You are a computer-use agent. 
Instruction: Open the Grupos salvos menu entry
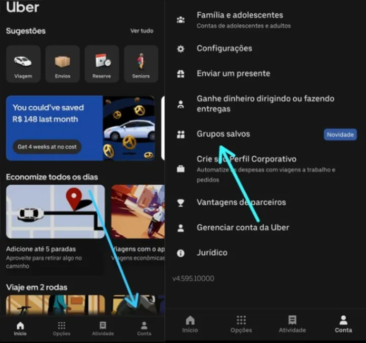coord(223,134)
